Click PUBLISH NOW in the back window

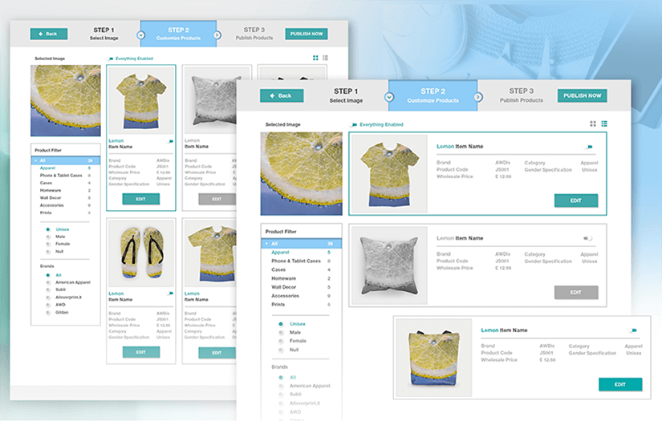pos(306,34)
